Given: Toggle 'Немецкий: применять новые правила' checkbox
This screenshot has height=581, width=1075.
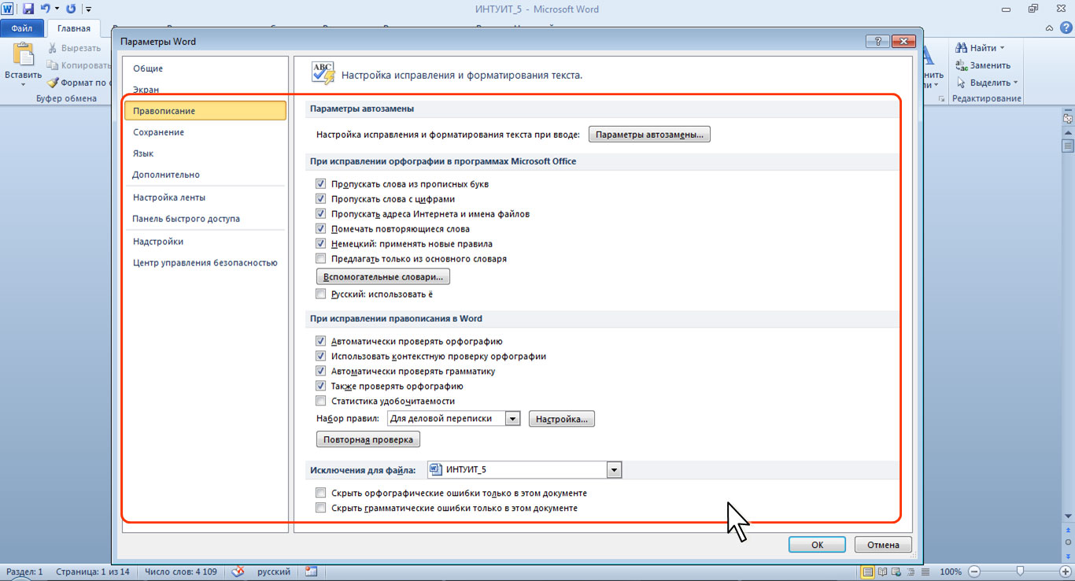Looking at the screenshot, I should click(x=320, y=244).
